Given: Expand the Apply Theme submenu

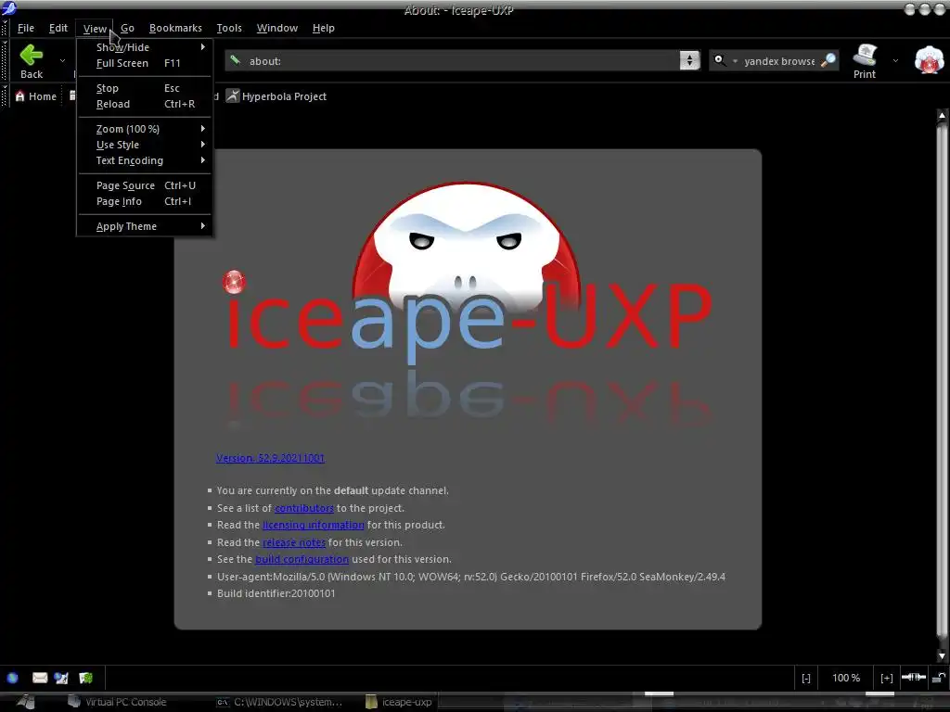Looking at the screenshot, I should coord(144,226).
